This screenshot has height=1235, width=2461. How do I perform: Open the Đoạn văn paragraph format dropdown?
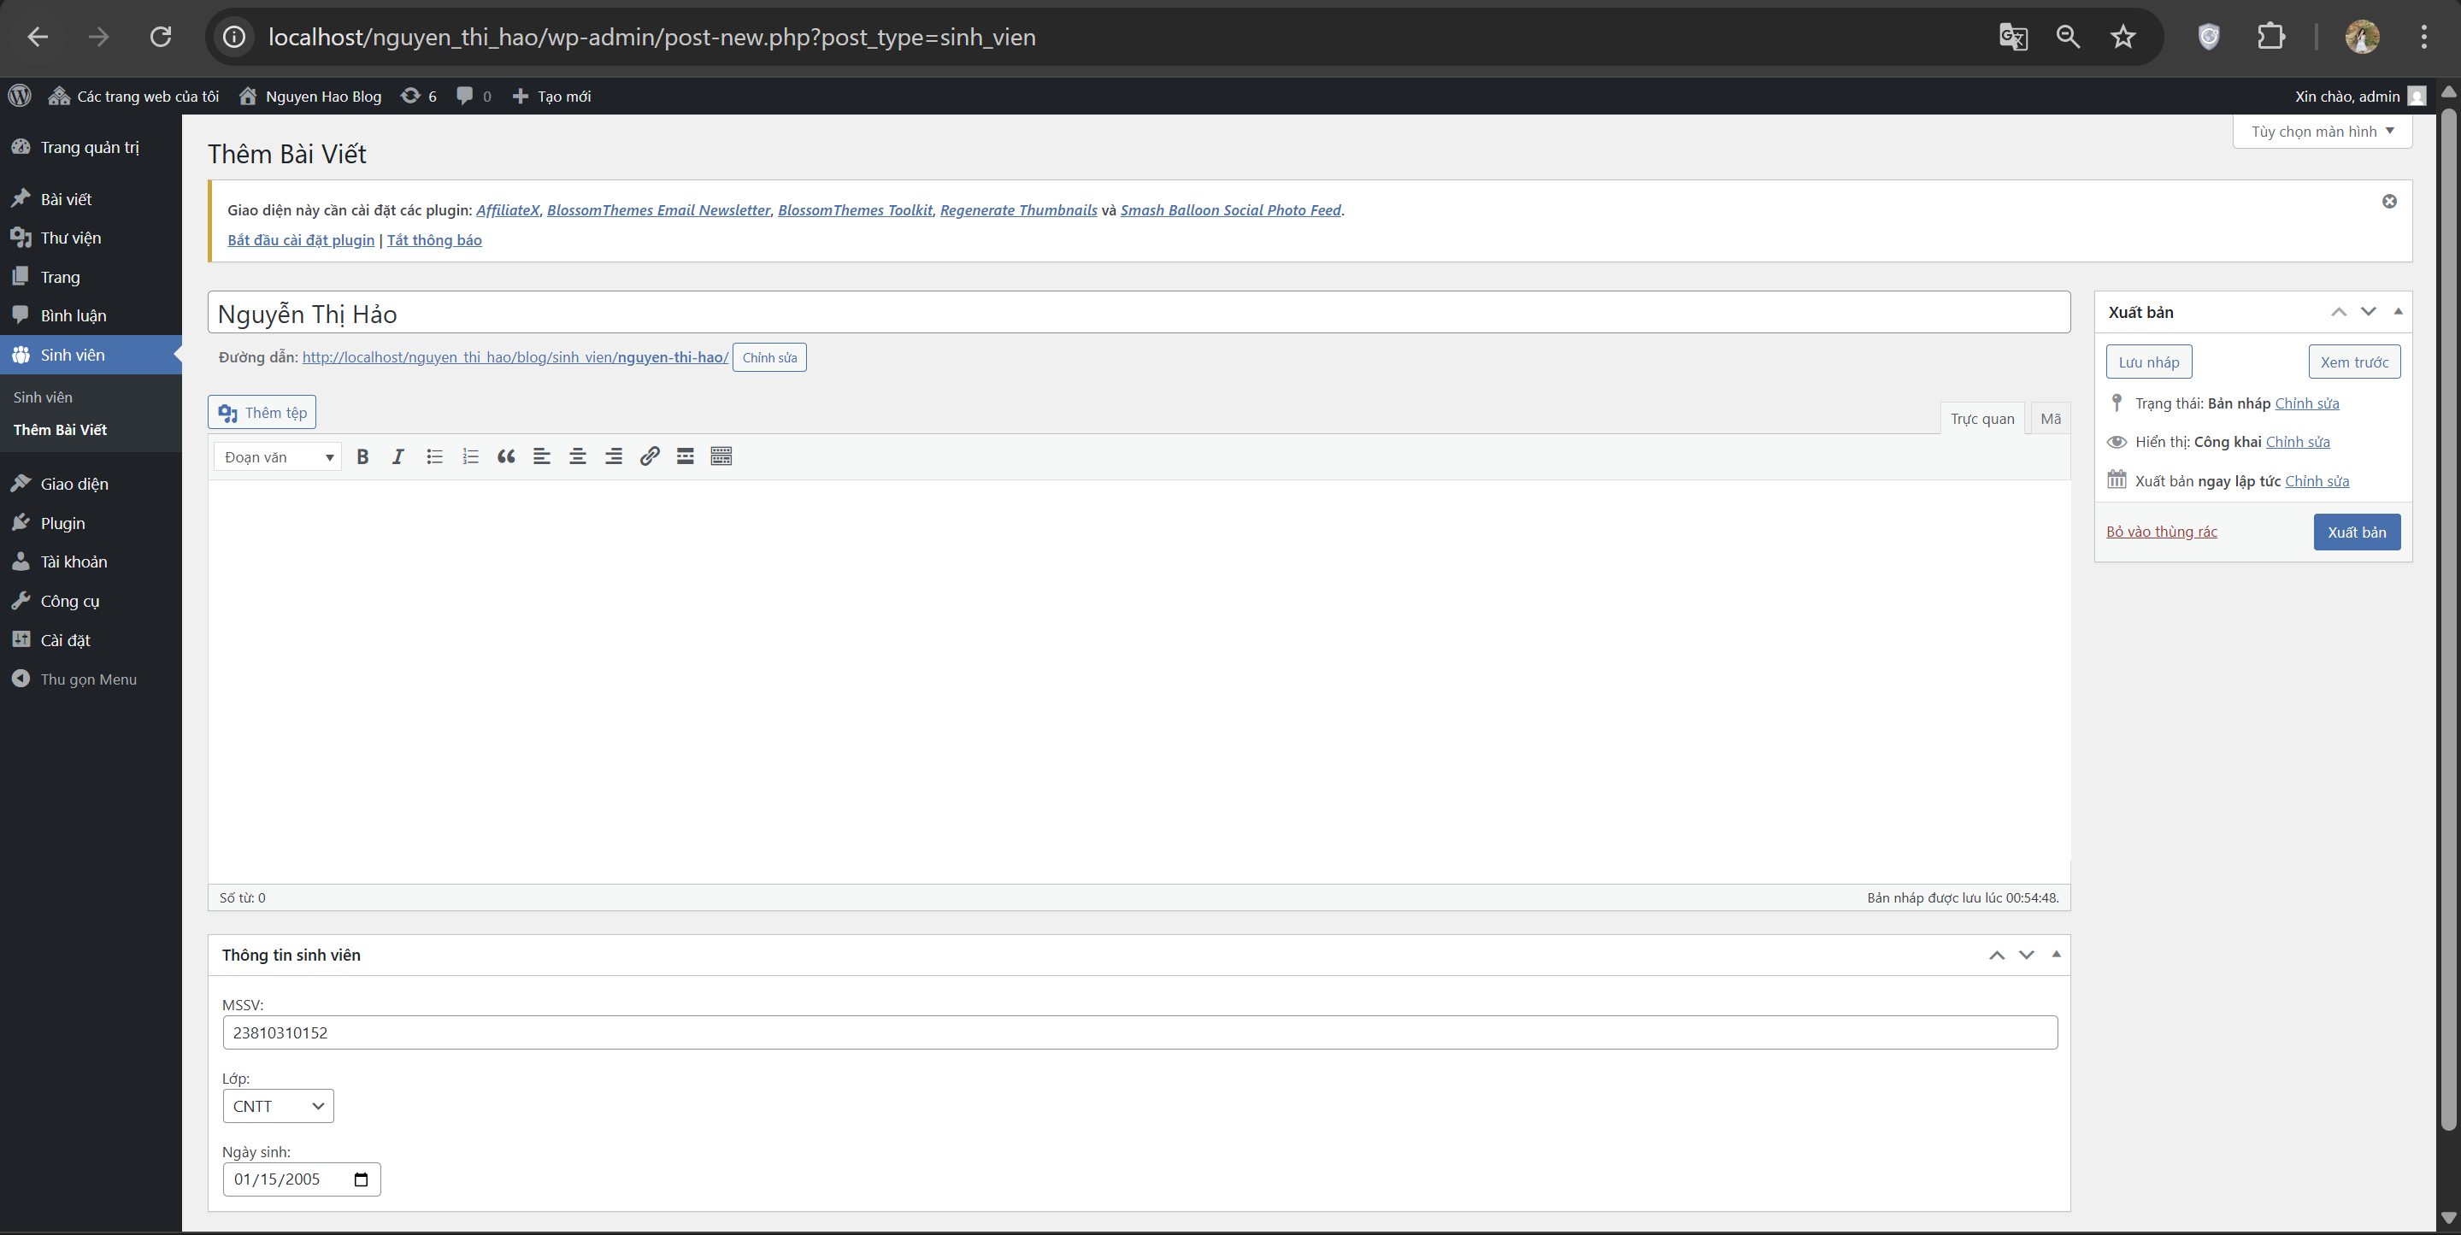coord(278,456)
